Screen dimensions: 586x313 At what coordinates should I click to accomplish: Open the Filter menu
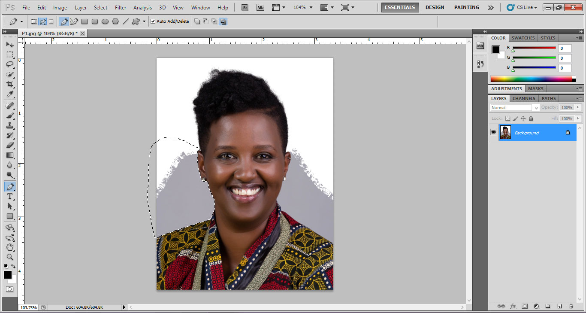pyautogui.click(x=121, y=7)
